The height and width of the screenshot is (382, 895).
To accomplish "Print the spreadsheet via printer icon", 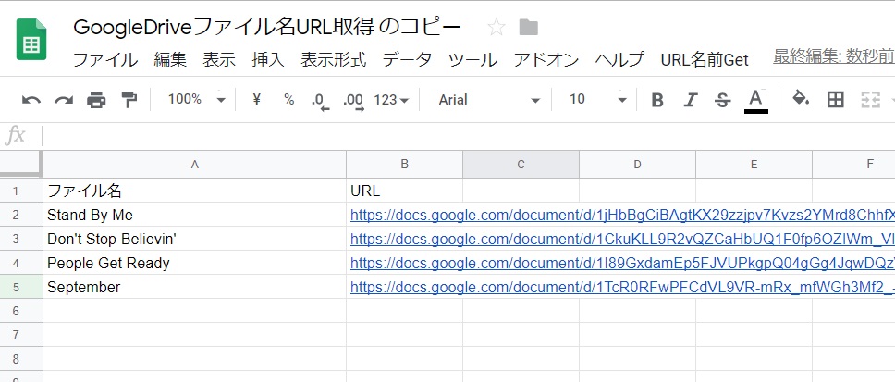I will tap(96, 101).
